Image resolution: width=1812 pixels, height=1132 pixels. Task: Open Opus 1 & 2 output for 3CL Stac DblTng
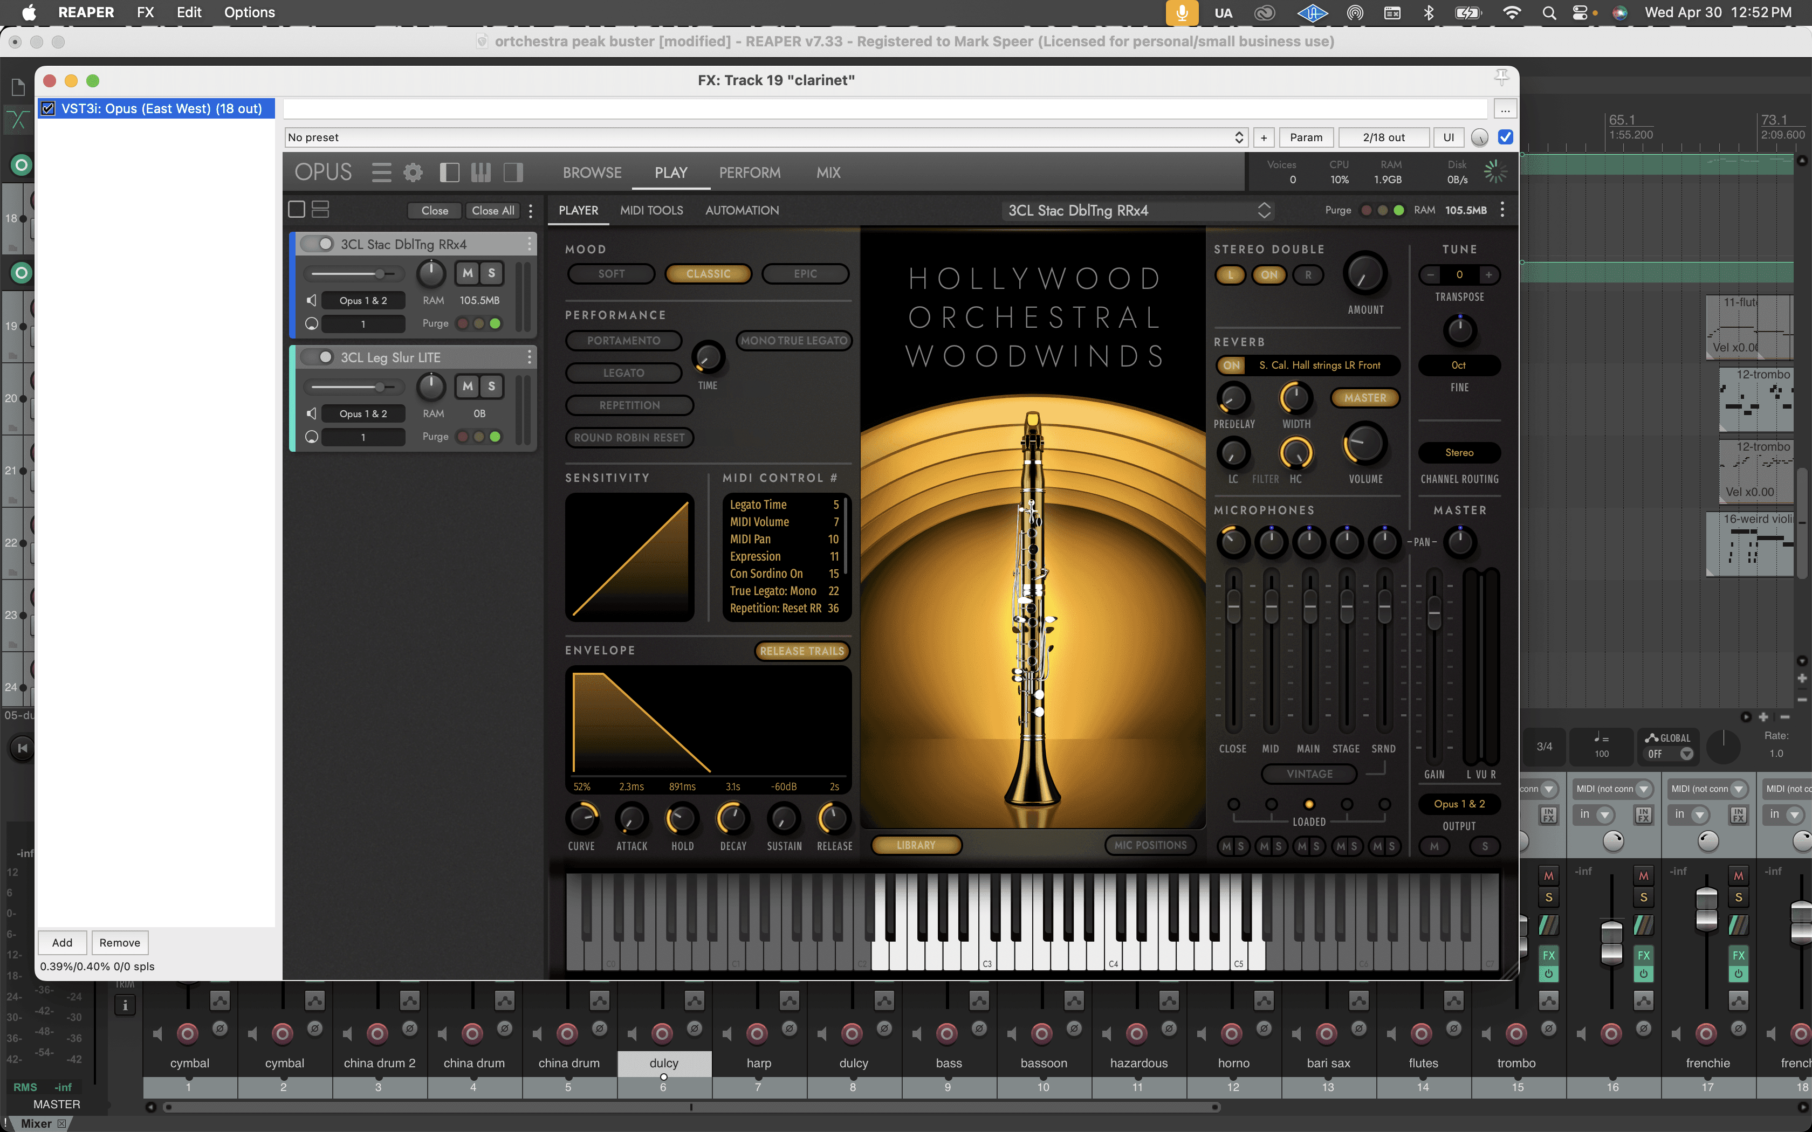363,300
